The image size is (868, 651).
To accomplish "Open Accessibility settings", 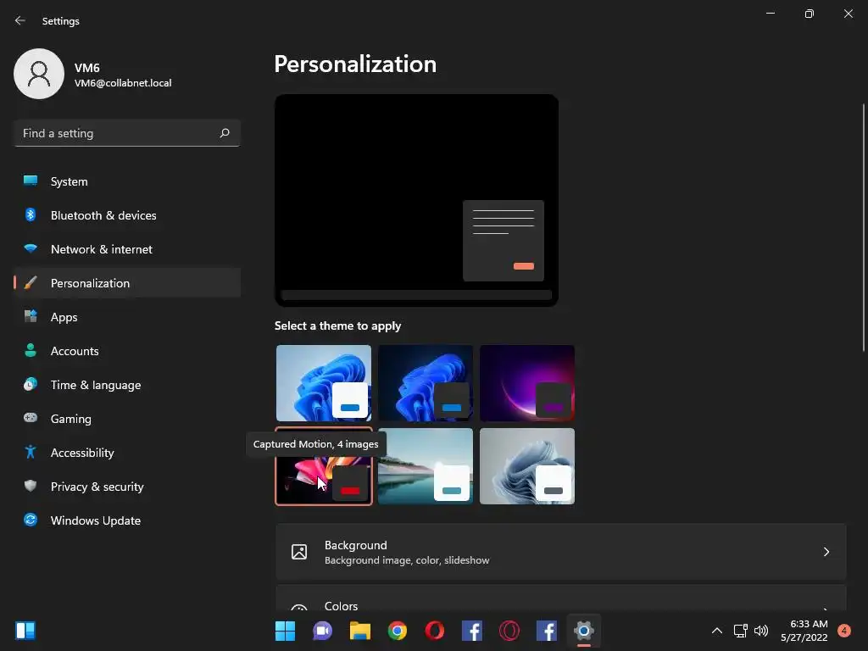I will [127, 453].
